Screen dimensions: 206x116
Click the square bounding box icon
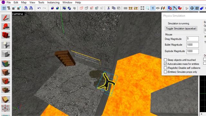pyautogui.click(x=142, y=8)
